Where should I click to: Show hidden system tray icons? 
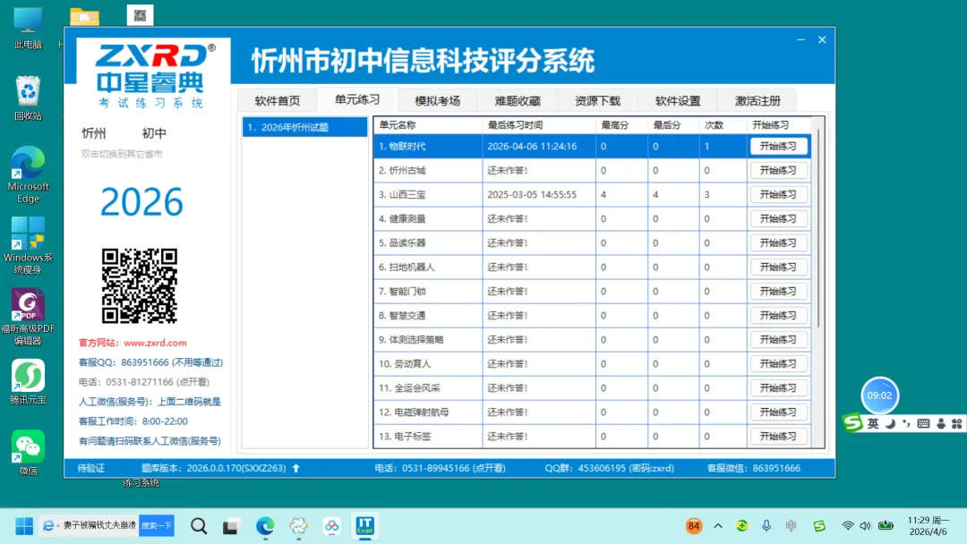[x=718, y=526]
